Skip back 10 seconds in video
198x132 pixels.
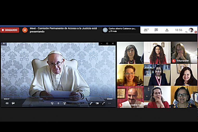coord(52,103)
